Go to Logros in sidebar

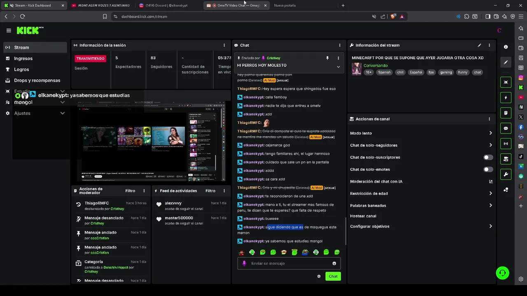35,69
